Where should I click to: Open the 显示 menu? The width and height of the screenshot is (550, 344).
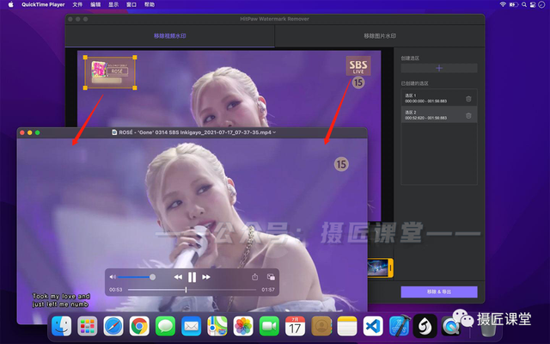pyautogui.click(x=113, y=4)
